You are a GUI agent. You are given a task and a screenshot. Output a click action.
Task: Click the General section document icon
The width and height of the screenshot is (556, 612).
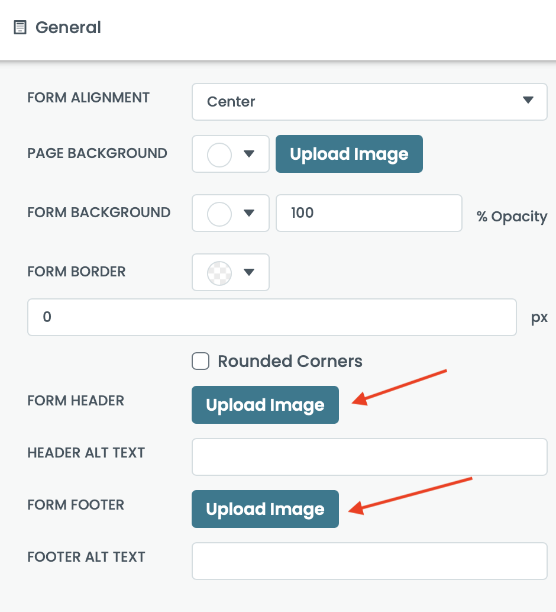(x=20, y=28)
